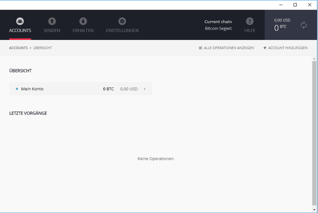Select the ACCOUNTS tab label
Screen dimensions: 318x213
[x=20, y=31]
